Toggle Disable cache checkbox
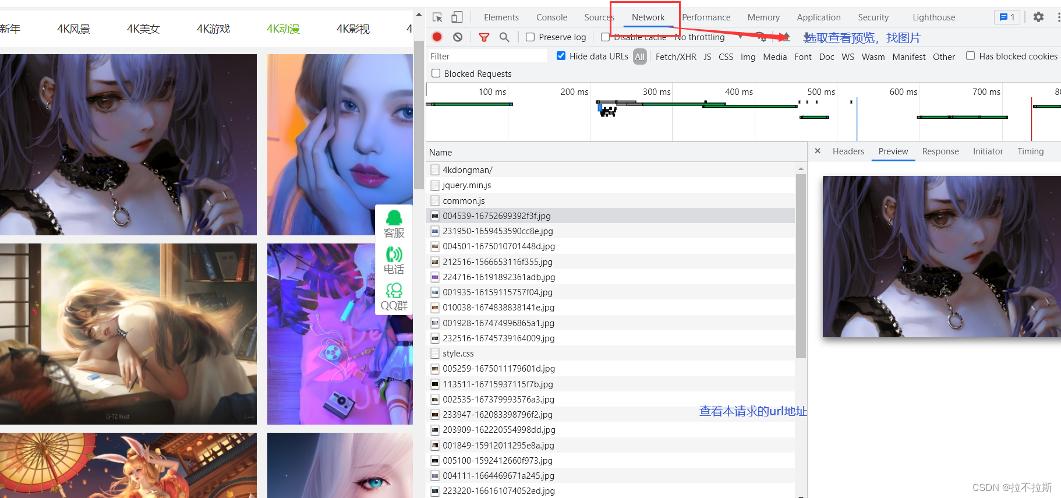This screenshot has width=1061, height=498. click(605, 37)
